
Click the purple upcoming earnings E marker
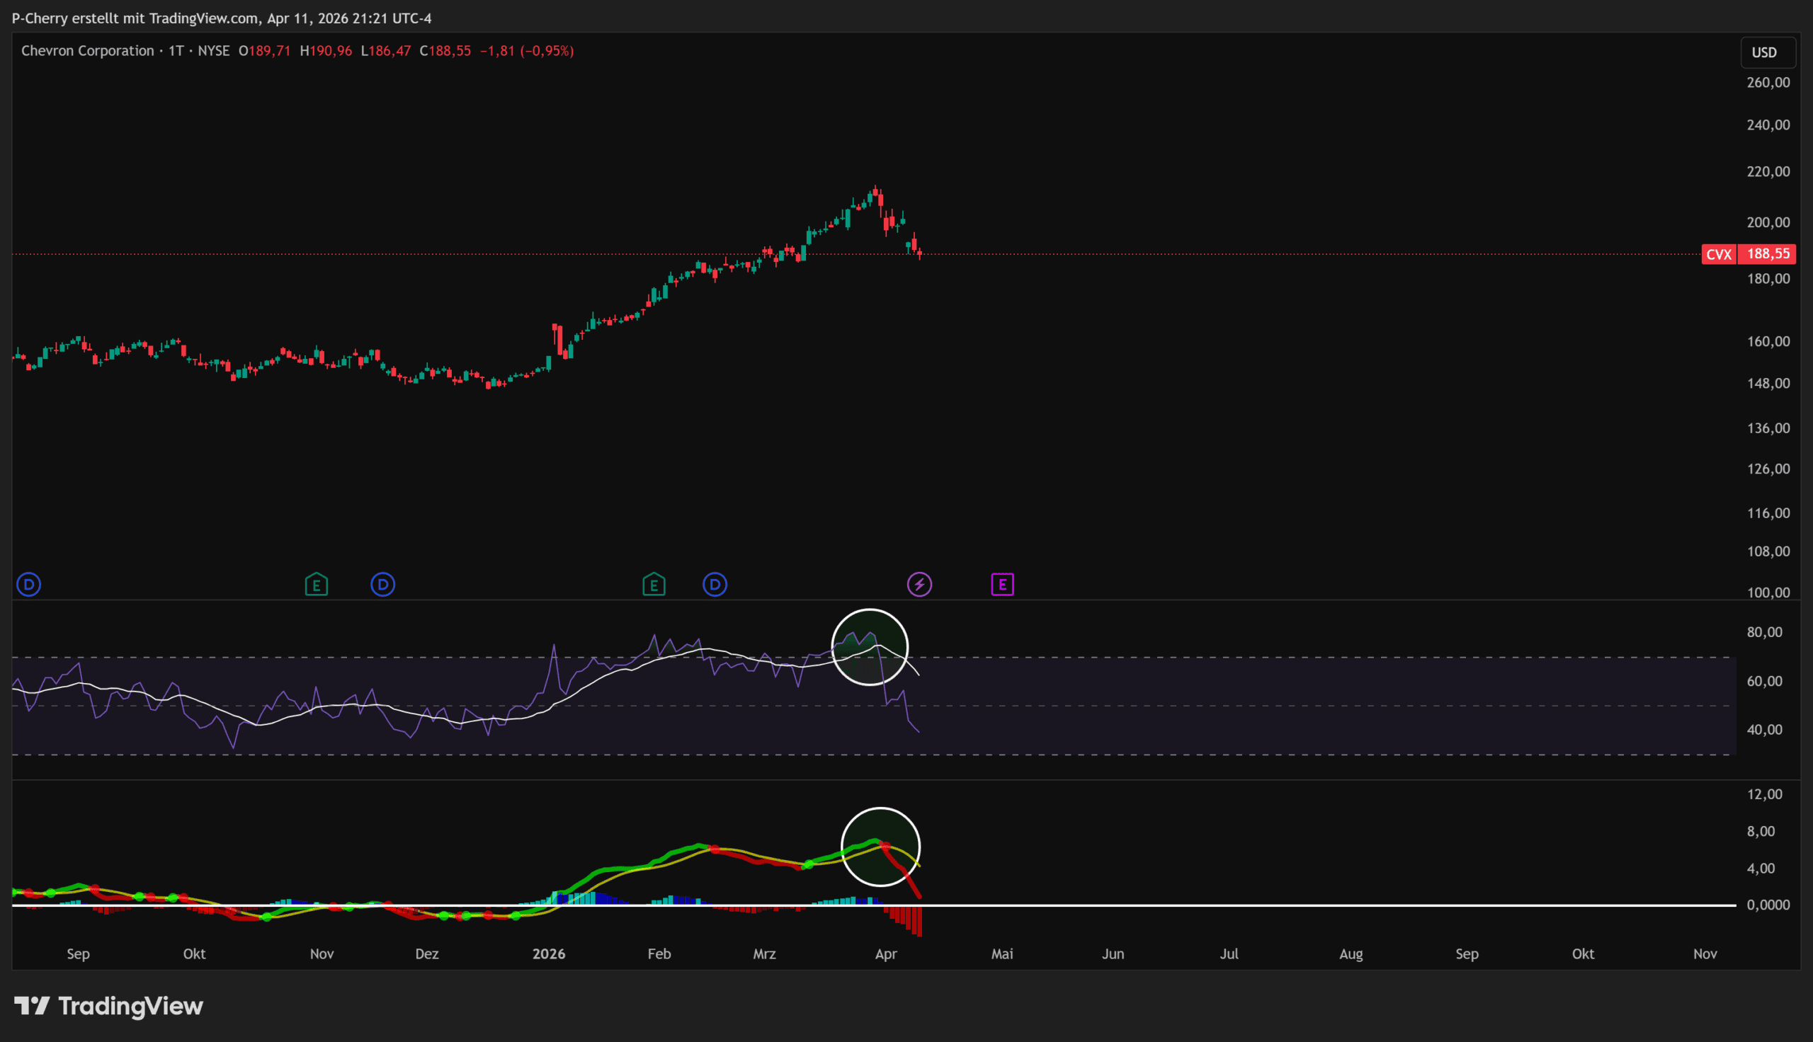pos(1003,585)
